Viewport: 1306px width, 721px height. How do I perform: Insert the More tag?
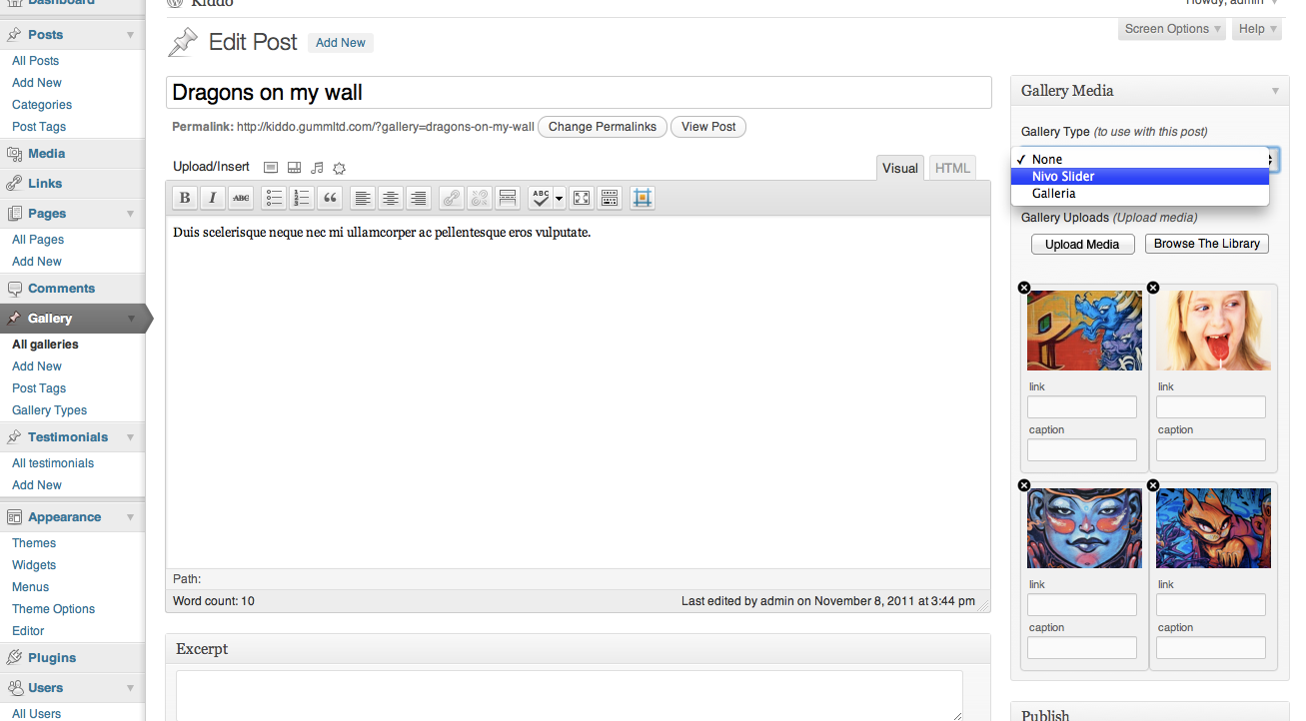tap(508, 198)
